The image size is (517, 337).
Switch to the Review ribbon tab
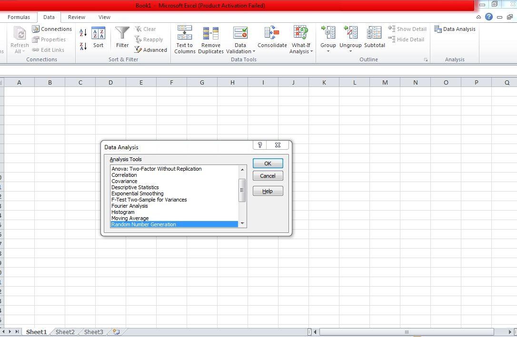[77, 17]
